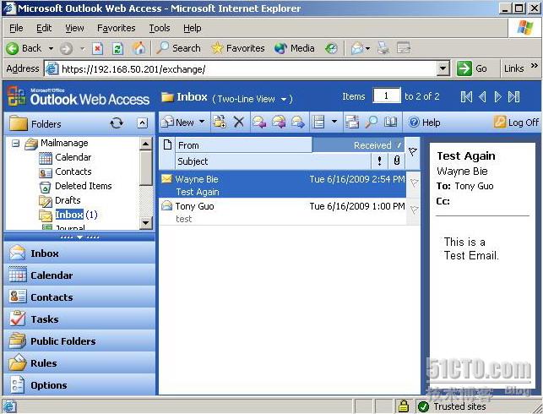The image size is (543, 414).
Task: Open the File menu
Action: pos(16,28)
